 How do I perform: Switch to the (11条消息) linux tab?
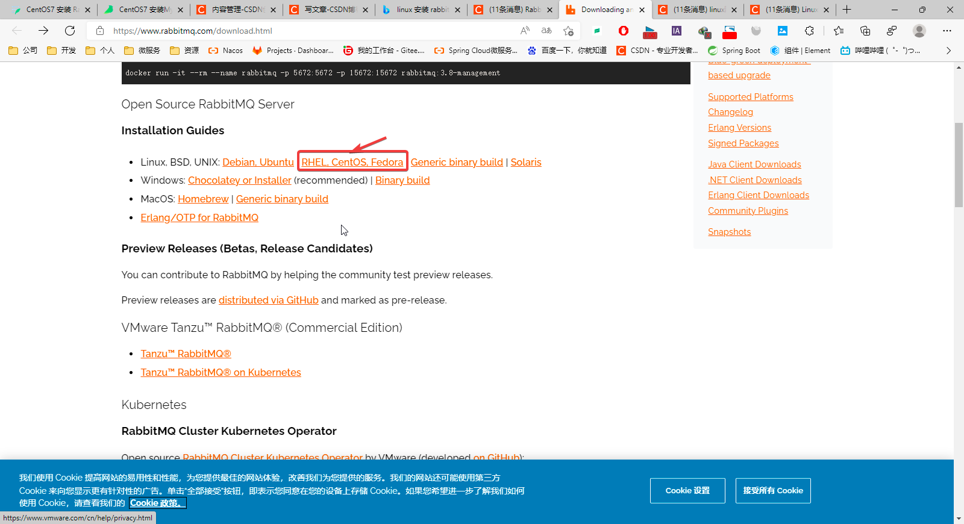(698, 10)
